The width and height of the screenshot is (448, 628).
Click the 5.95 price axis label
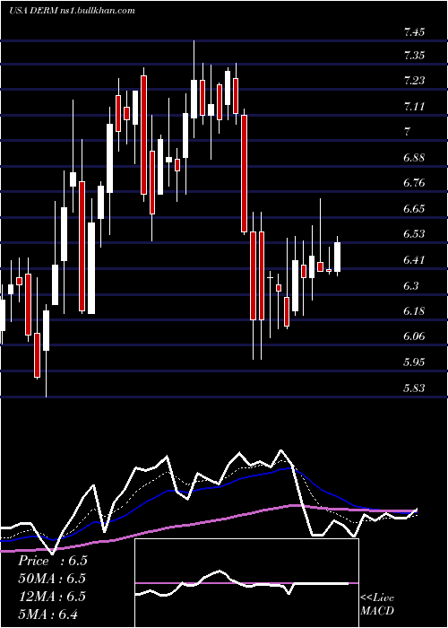414,362
